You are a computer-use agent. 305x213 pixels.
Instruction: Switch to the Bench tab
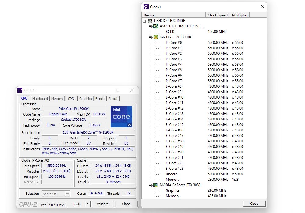click(x=100, y=99)
